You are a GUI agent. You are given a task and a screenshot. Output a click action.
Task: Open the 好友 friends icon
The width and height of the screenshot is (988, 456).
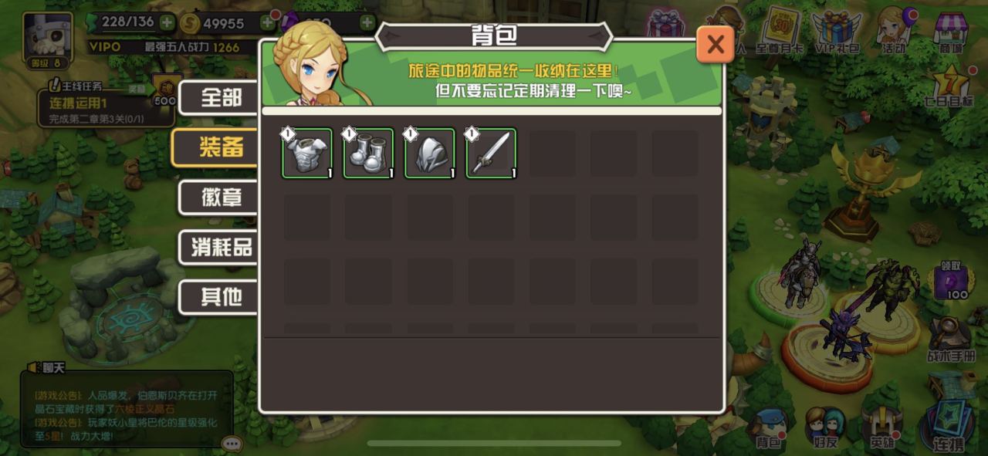[x=825, y=429]
